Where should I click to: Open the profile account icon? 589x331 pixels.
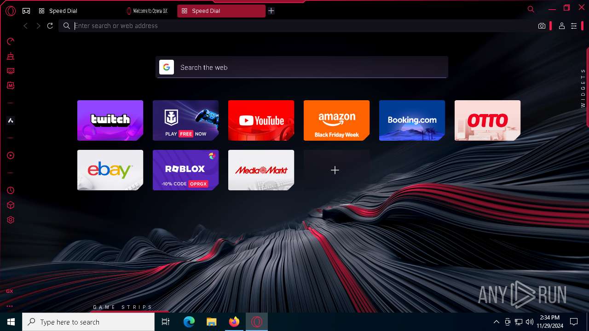tap(561, 26)
